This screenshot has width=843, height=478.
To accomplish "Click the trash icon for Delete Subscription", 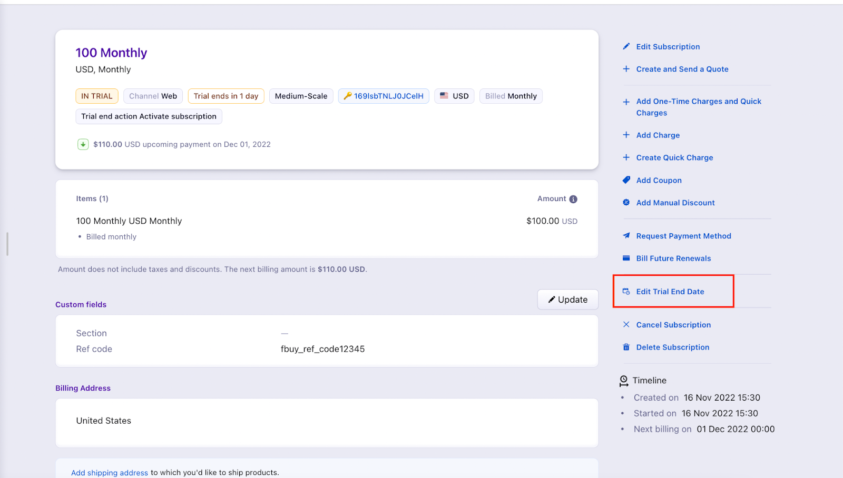I will [626, 347].
